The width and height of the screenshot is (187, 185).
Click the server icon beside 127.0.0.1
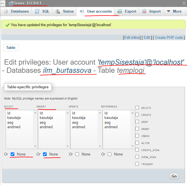pyautogui.click(x=11, y=3)
